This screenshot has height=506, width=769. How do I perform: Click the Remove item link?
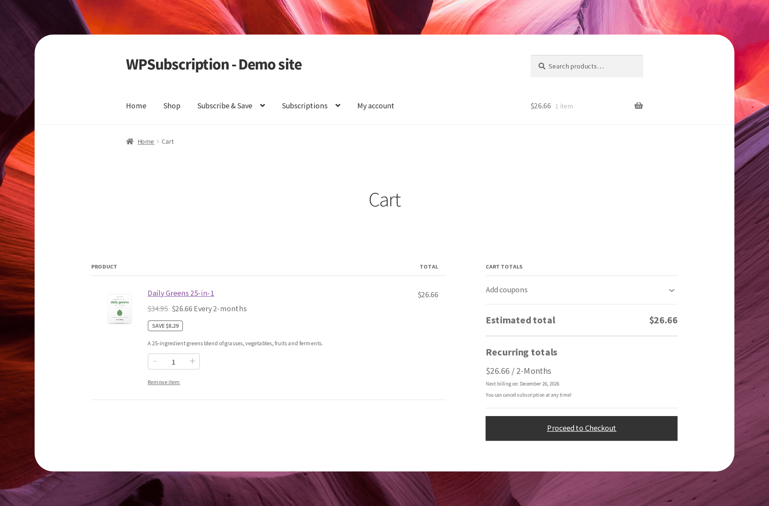tap(163, 382)
